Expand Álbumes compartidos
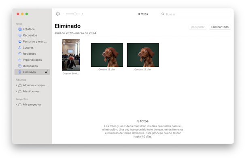The width and height of the screenshot is (246, 160). pyautogui.click(x=16, y=85)
